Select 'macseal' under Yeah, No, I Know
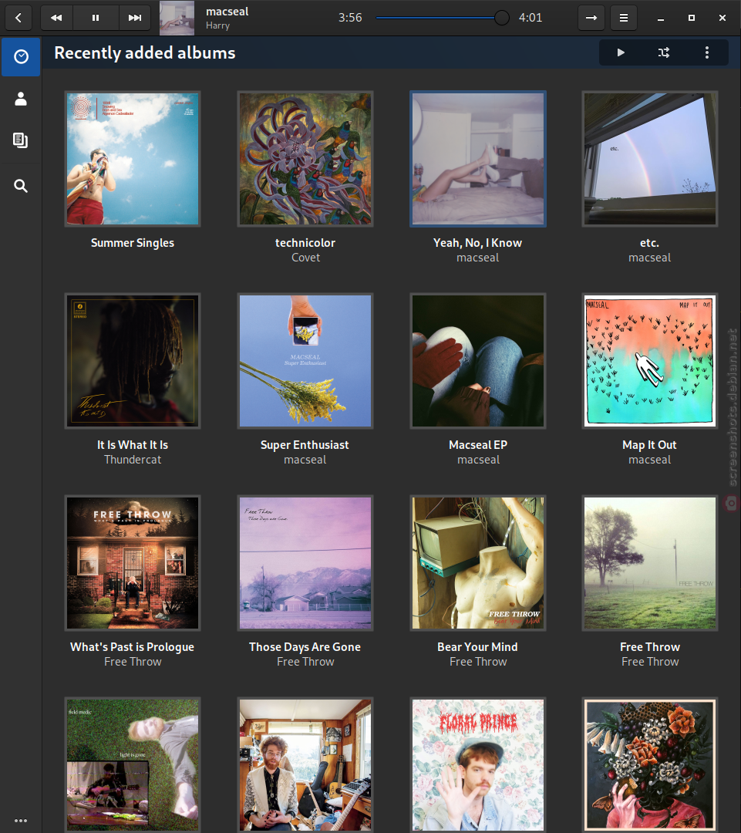The height and width of the screenshot is (833, 741). pos(478,258)
